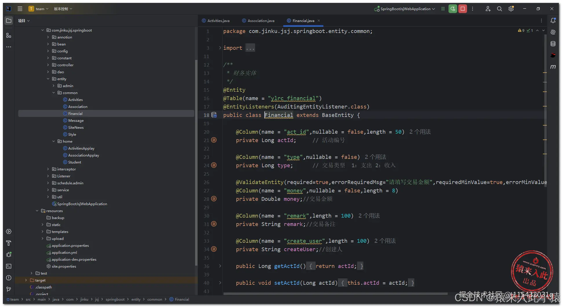Expand the folded import block
The width and height of the screenshot is (562, 307).
click(220, 48)
